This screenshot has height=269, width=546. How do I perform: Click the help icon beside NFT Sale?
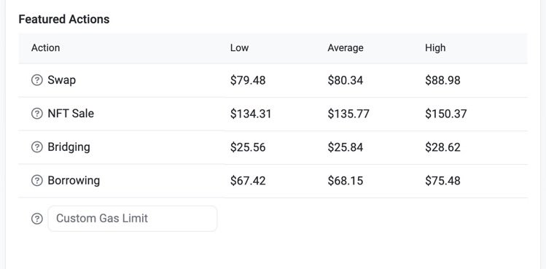[x=37, y=114]
